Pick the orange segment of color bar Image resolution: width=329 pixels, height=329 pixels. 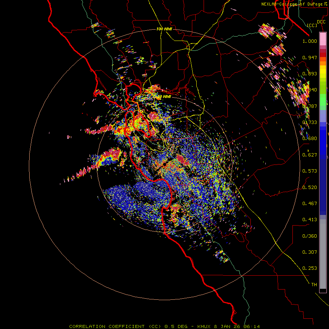323,63
